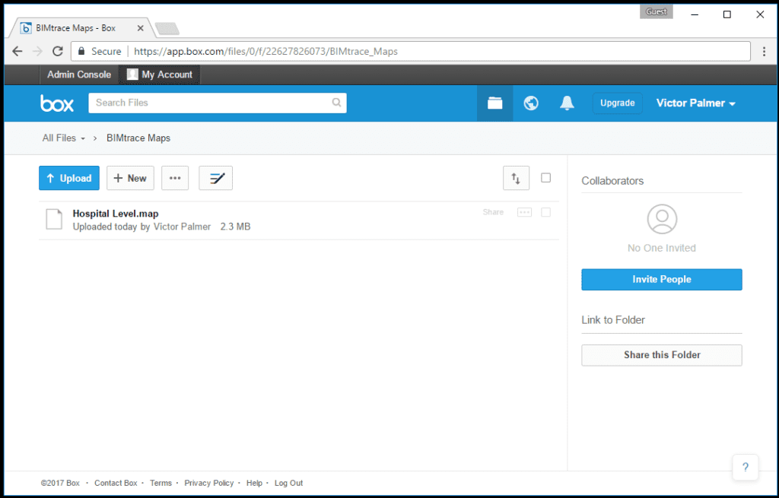Click Log Out in footer
Image resolution: width=779 pixels, height=498 pixels.
point(288,483)
